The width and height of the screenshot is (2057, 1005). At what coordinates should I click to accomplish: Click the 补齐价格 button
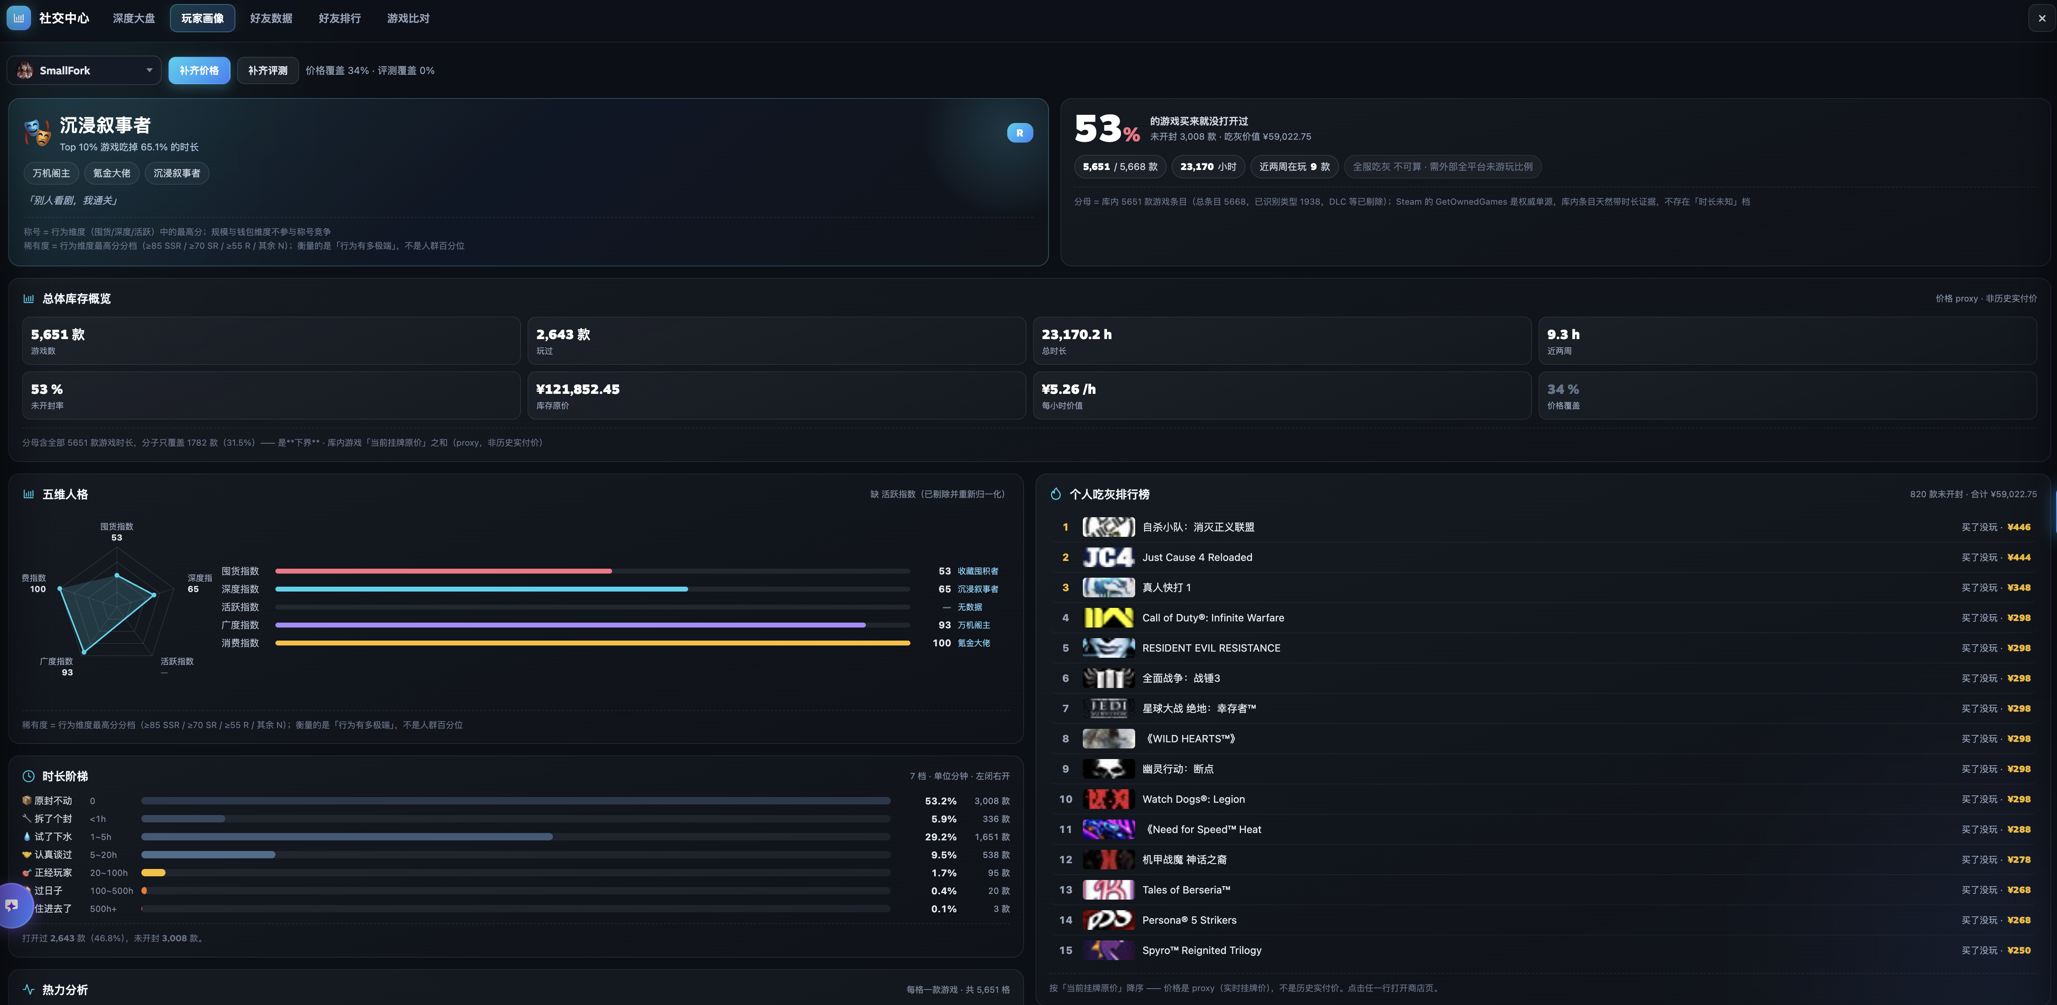pyautogui.click(x=199, y=70)
